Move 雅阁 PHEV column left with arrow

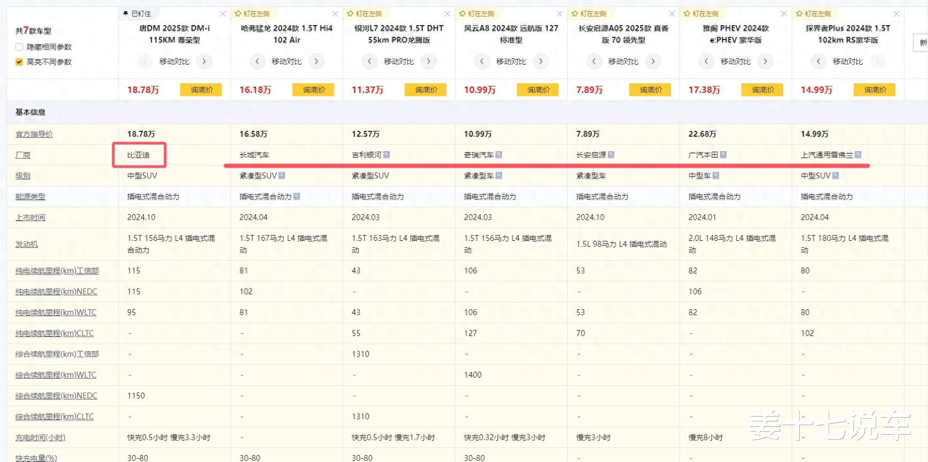pyautogui.click(x=706, y=61)
